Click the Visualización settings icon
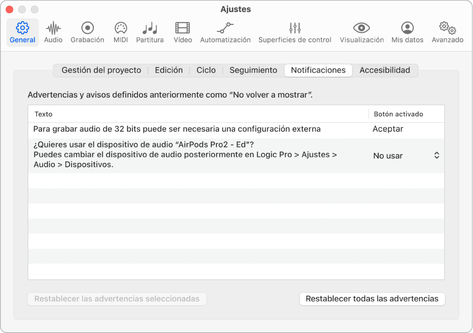 [x=361, y=32]
